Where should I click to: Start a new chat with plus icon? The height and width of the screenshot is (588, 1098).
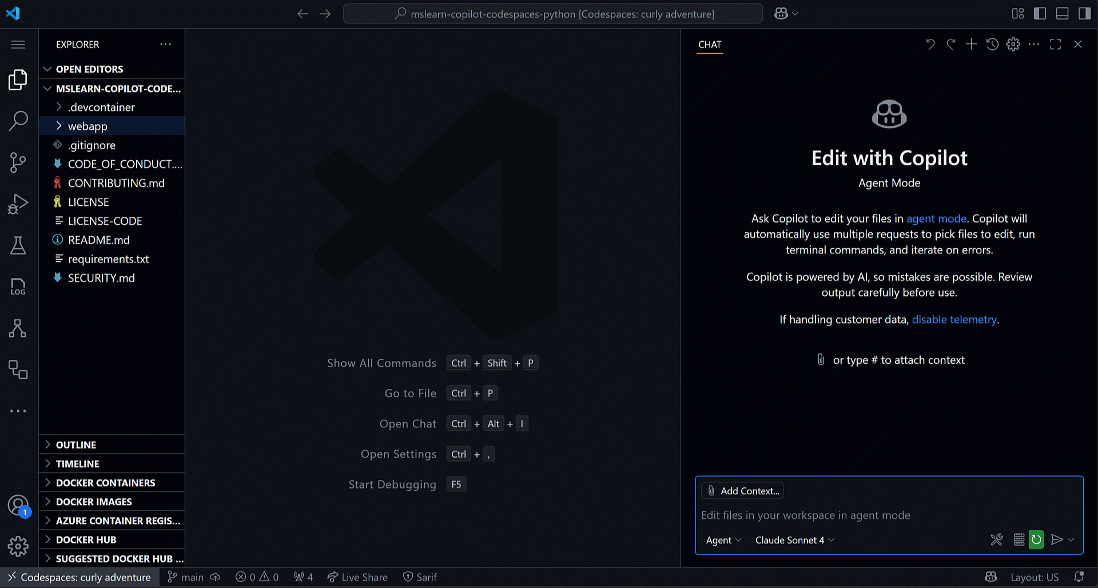pos(971,45)
